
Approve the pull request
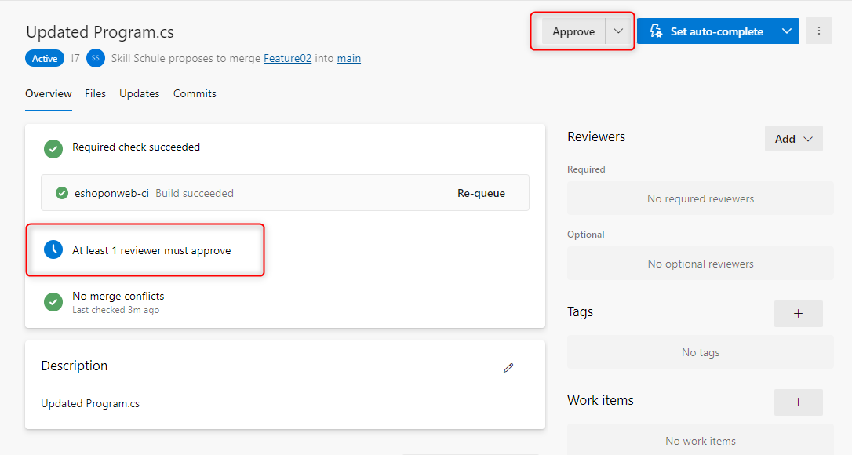click(x=573, y=31)
